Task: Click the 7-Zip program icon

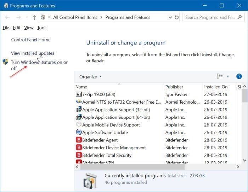Action: [79, 94]
